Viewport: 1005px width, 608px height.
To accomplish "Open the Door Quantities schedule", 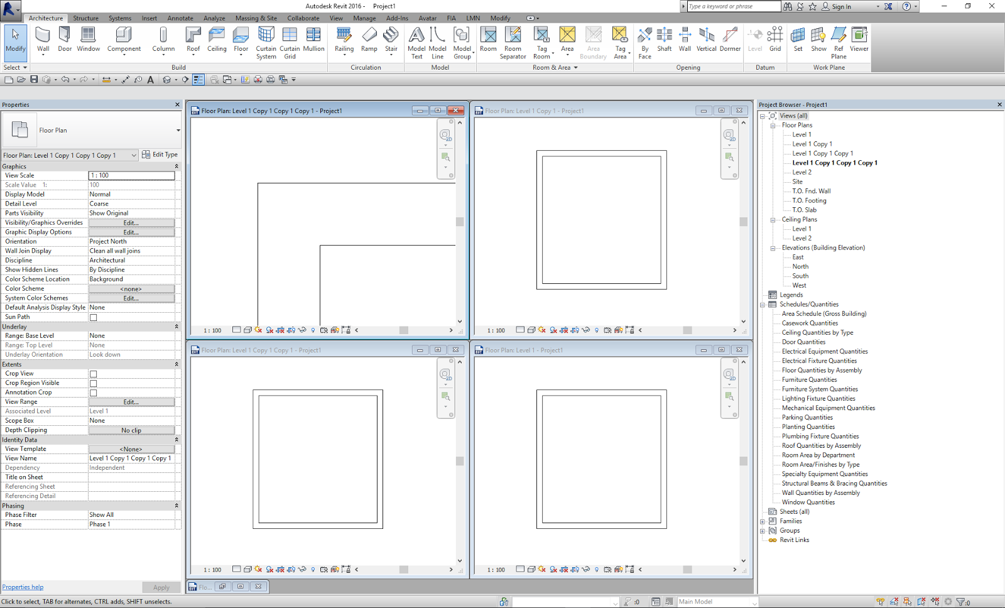I will tap(803, 342).
